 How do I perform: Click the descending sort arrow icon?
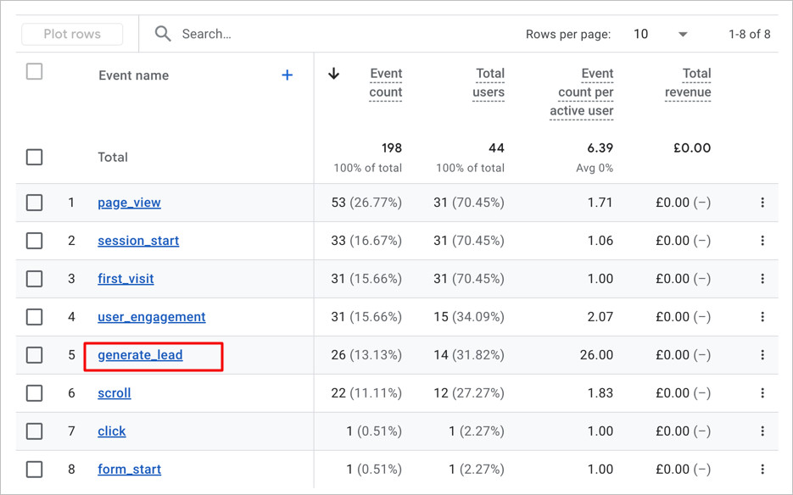pos(333,75)
